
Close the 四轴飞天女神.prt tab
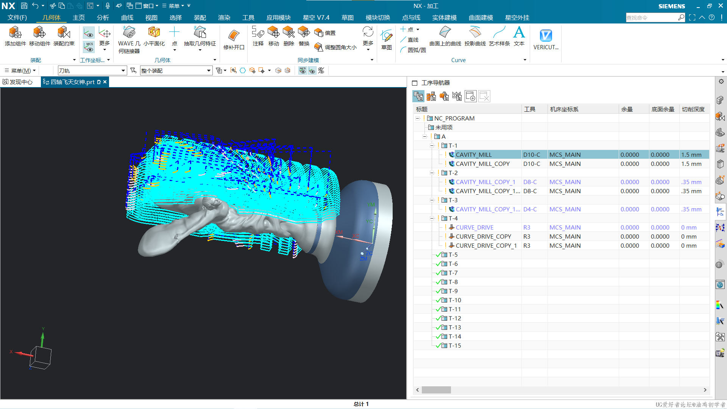coord(105,82)
